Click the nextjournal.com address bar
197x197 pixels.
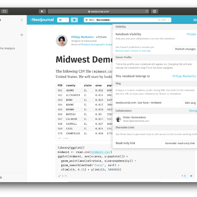click(x=98, y=11)
